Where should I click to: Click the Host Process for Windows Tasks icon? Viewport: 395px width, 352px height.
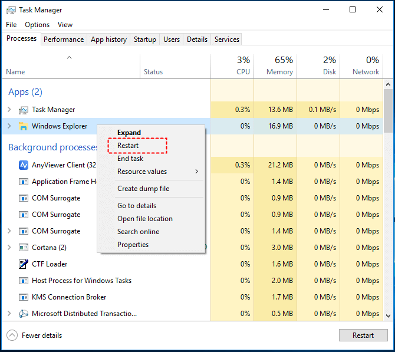[x=24, y=281]
